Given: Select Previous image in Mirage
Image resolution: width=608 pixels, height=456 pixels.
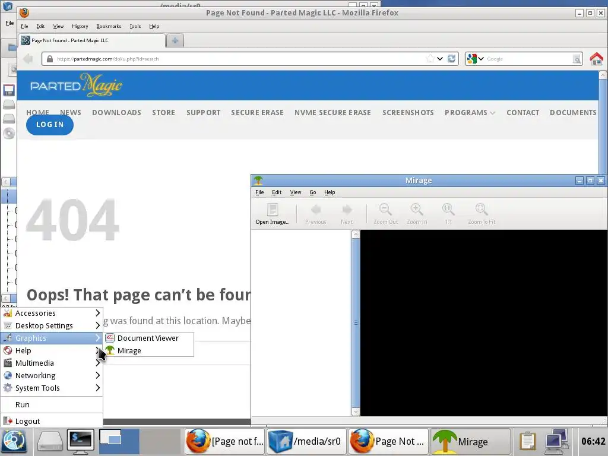Looking at the screenshot, I should click(316, 214).
